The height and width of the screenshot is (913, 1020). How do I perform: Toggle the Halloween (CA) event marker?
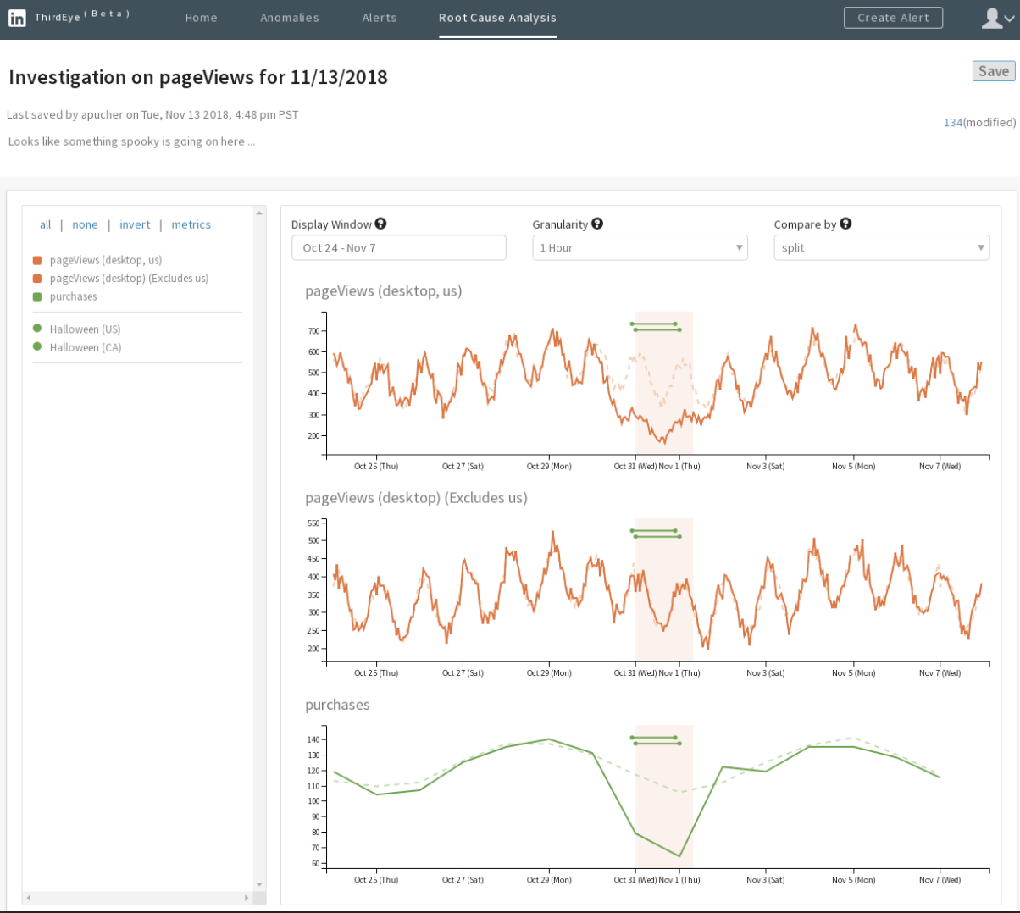coord(85,347)
